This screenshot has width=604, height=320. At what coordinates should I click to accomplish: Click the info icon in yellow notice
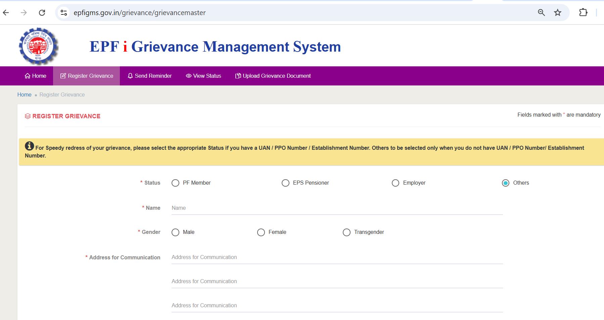[x=30, y=146]
